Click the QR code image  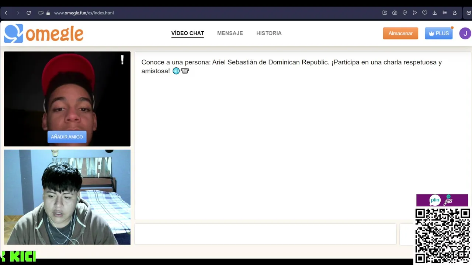click(x=442, y=236)
